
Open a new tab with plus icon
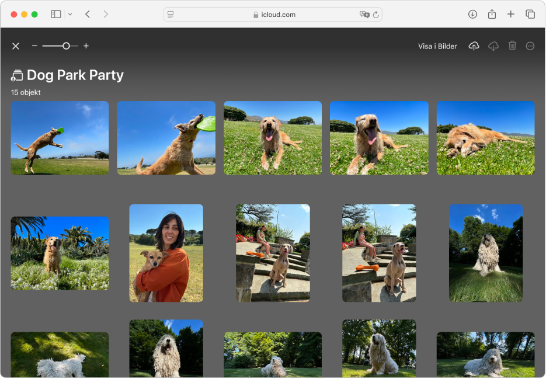pyautogui.click(x=510, y=14)
